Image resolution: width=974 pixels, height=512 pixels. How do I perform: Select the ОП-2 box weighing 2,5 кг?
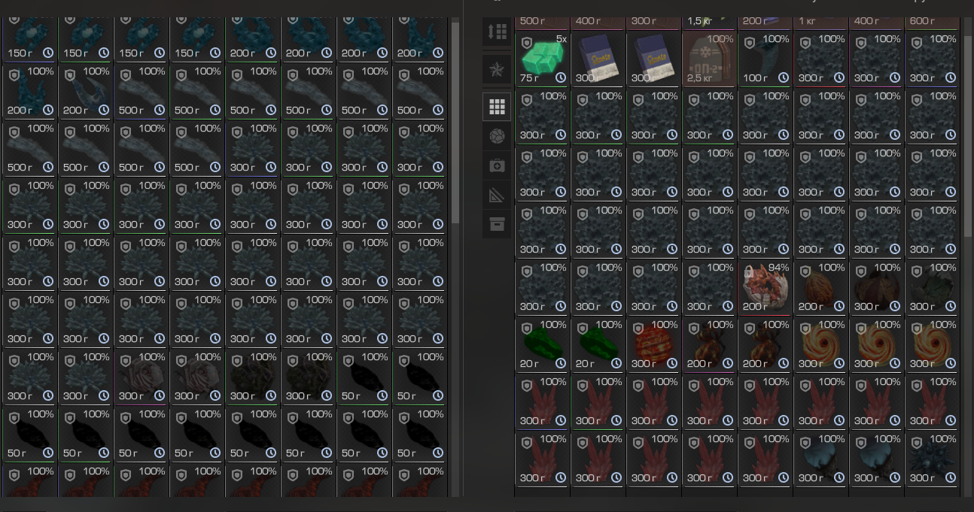click(x=710, y=59)
